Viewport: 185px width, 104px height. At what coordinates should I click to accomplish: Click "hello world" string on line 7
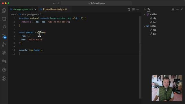click(x=35, y=40)
